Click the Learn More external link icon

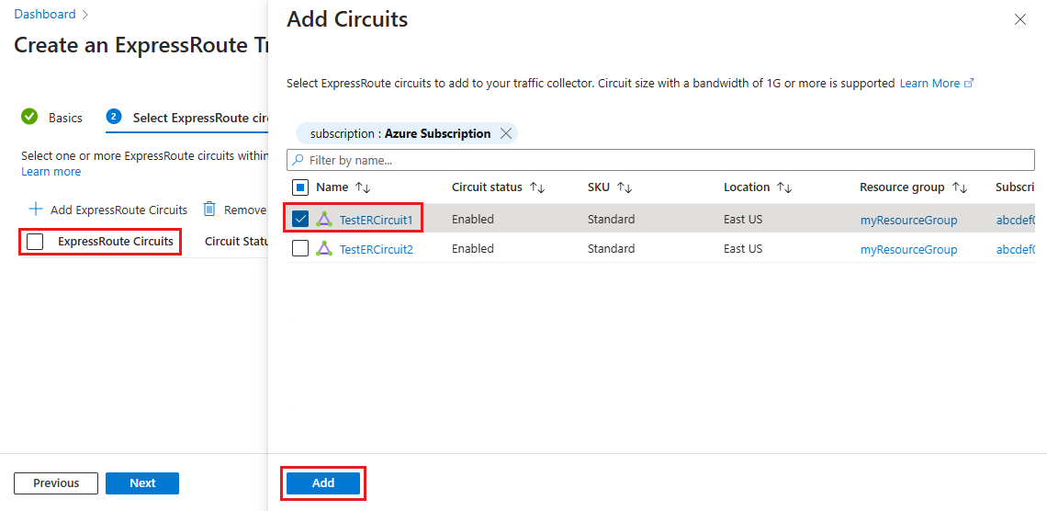(x=970, y=84)
